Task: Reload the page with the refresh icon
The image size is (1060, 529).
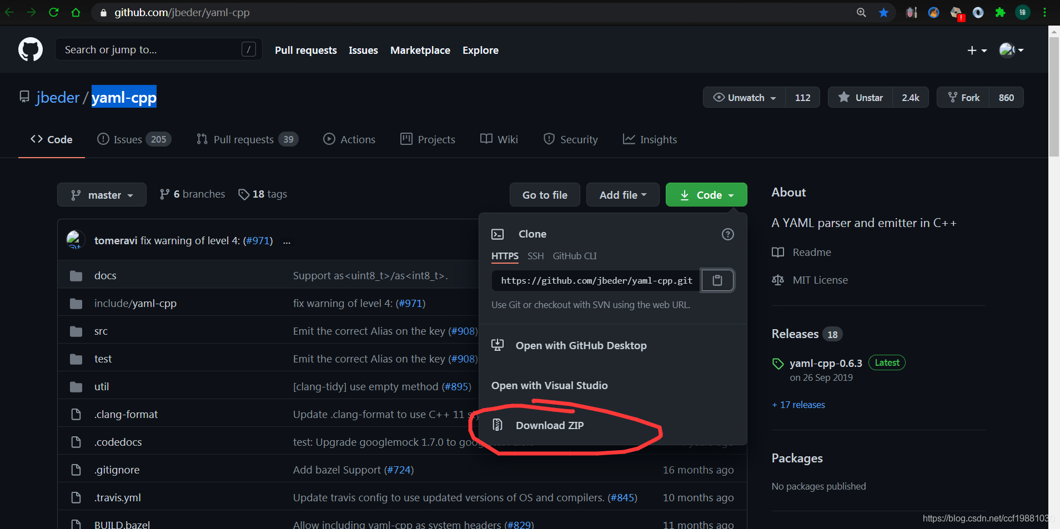Action: coord(54,12)
